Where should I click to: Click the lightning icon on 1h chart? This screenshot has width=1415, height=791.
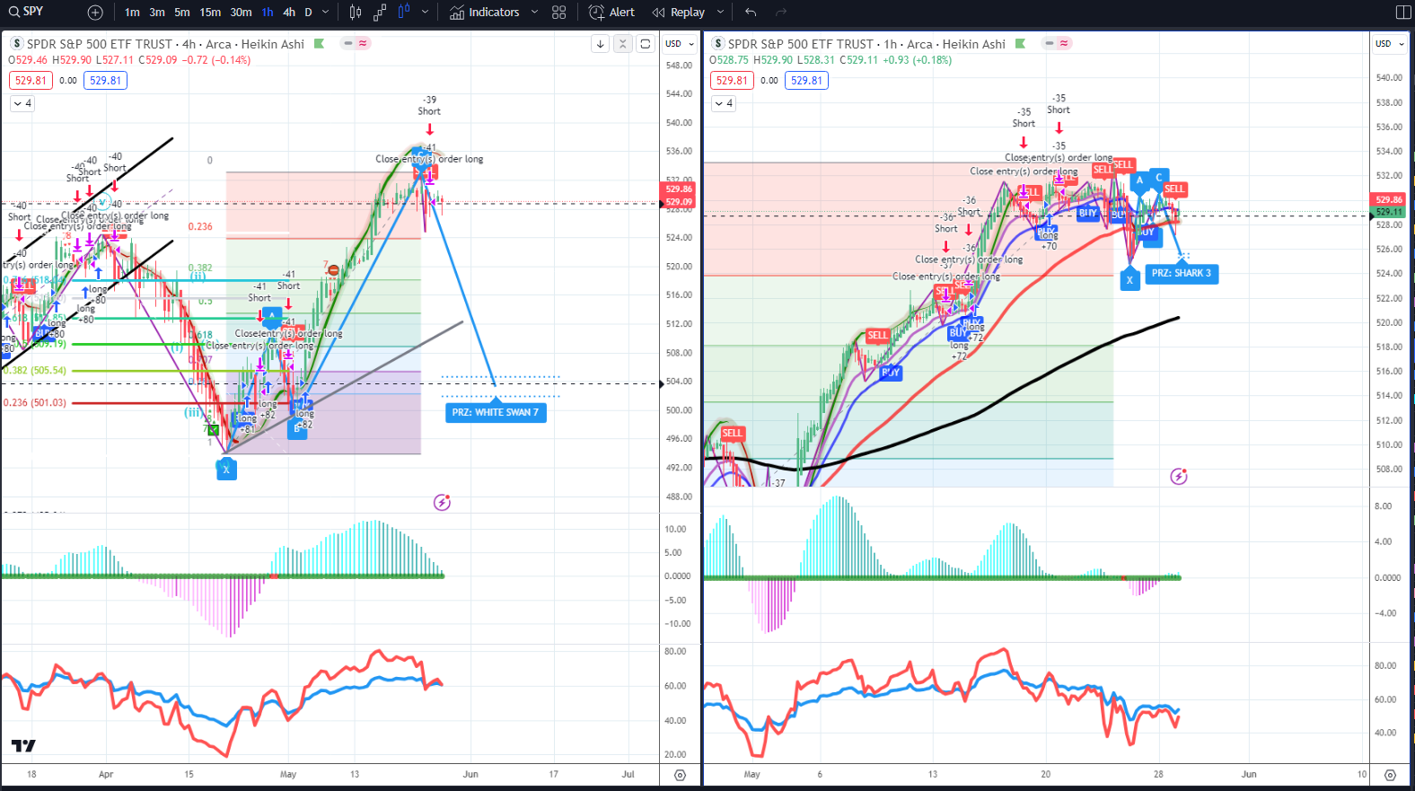tap(1179, 476)
